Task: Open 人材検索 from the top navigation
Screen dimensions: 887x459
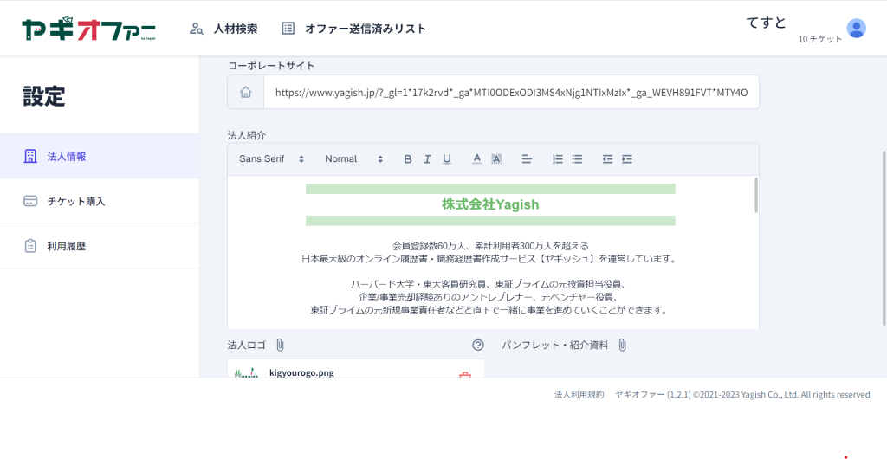Action: pos(236,29)
